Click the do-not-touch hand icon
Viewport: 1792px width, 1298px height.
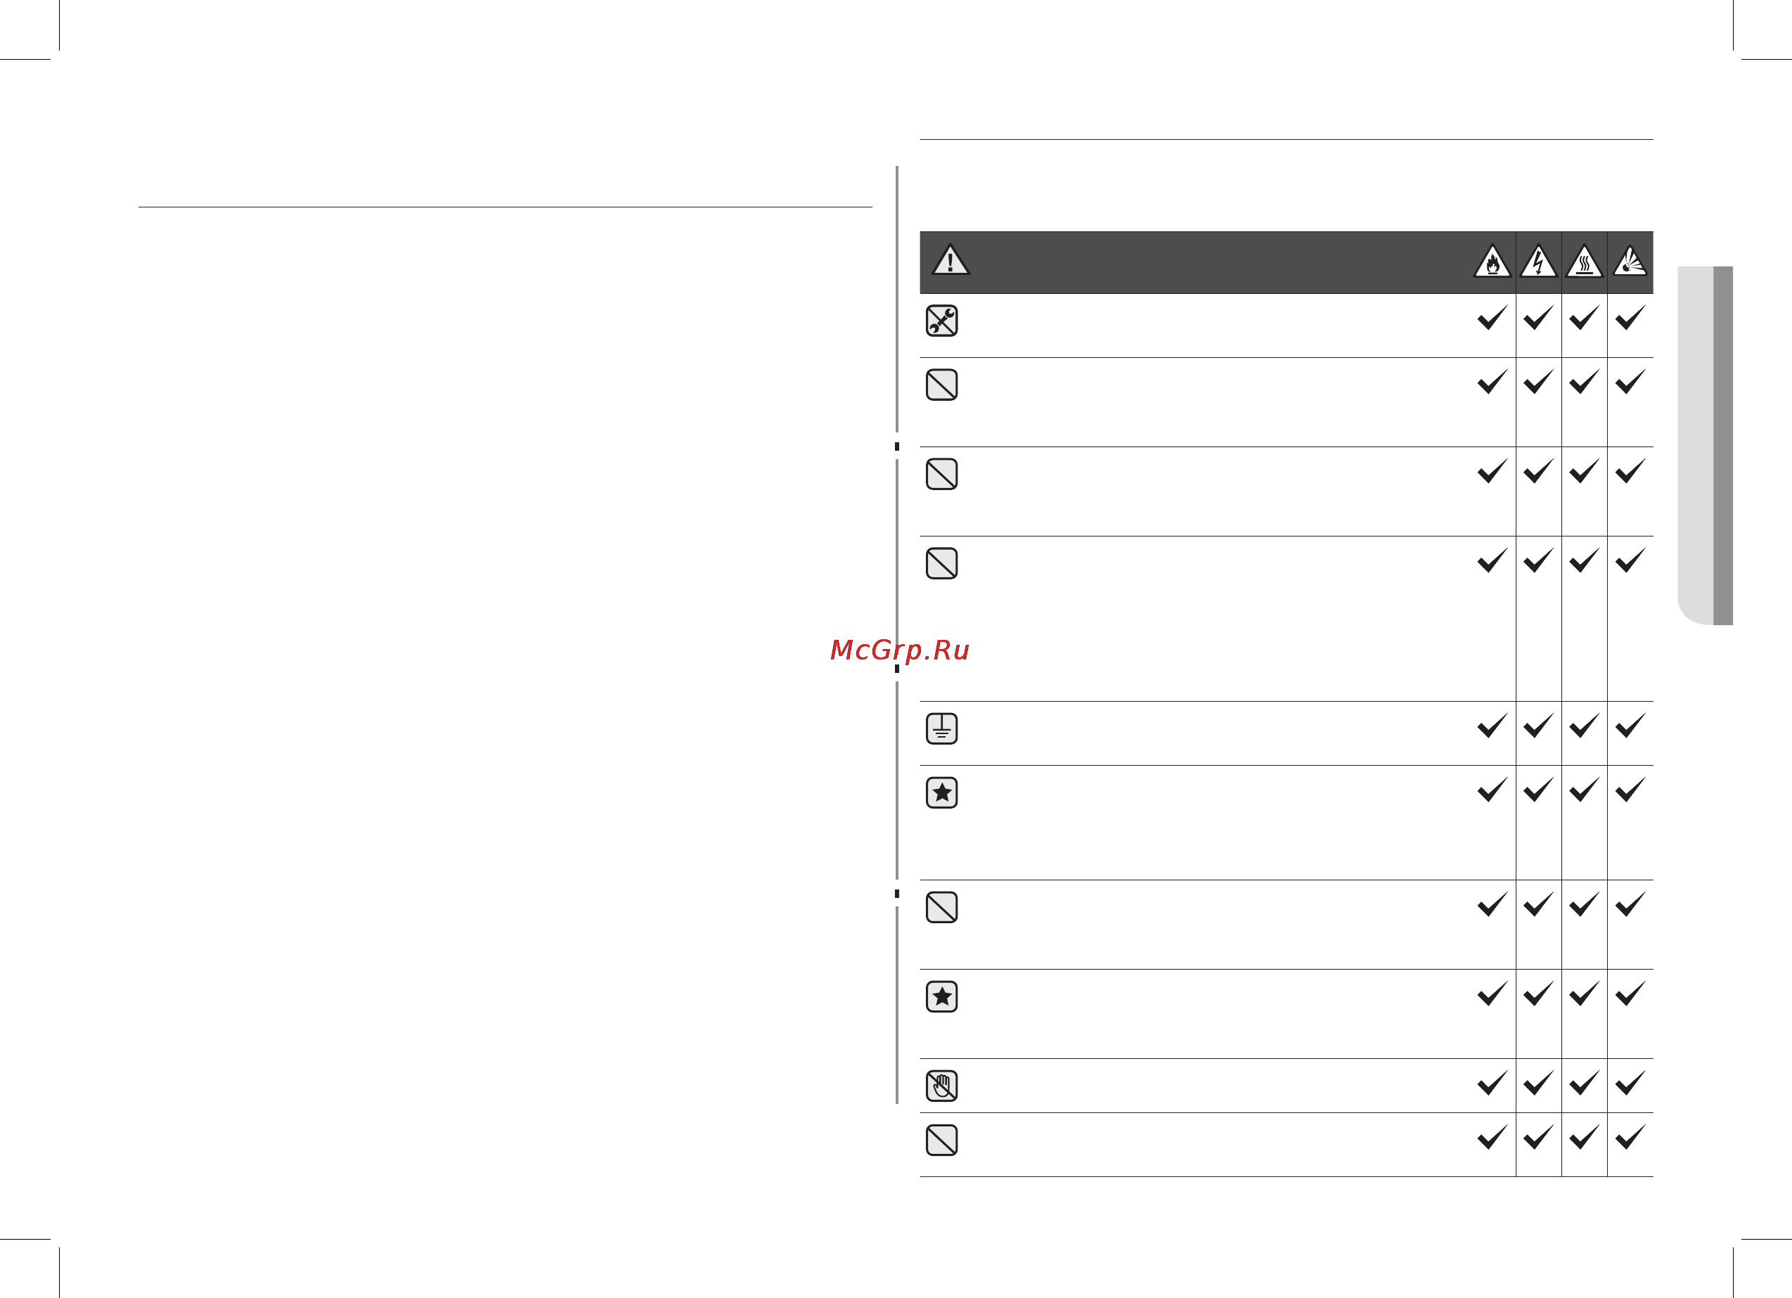pos(942,1086)
